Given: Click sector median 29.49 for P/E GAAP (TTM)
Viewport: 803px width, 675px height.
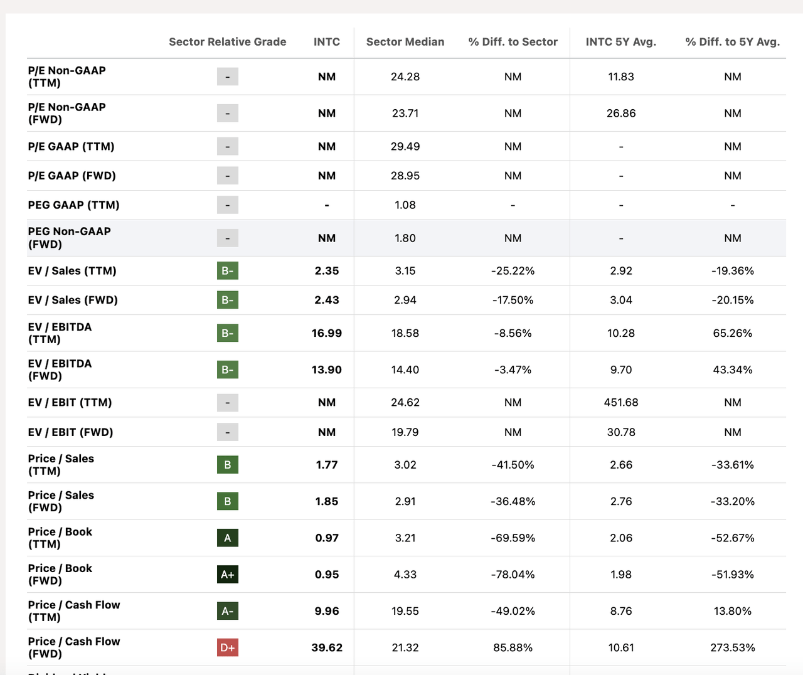Looking at the screenshot, I should pyautogui.click(x=405, y=146).
